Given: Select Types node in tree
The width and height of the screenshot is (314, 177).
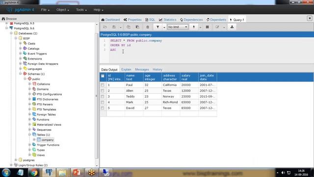Looking at the screenshot, I should click(x=41, y=150).
